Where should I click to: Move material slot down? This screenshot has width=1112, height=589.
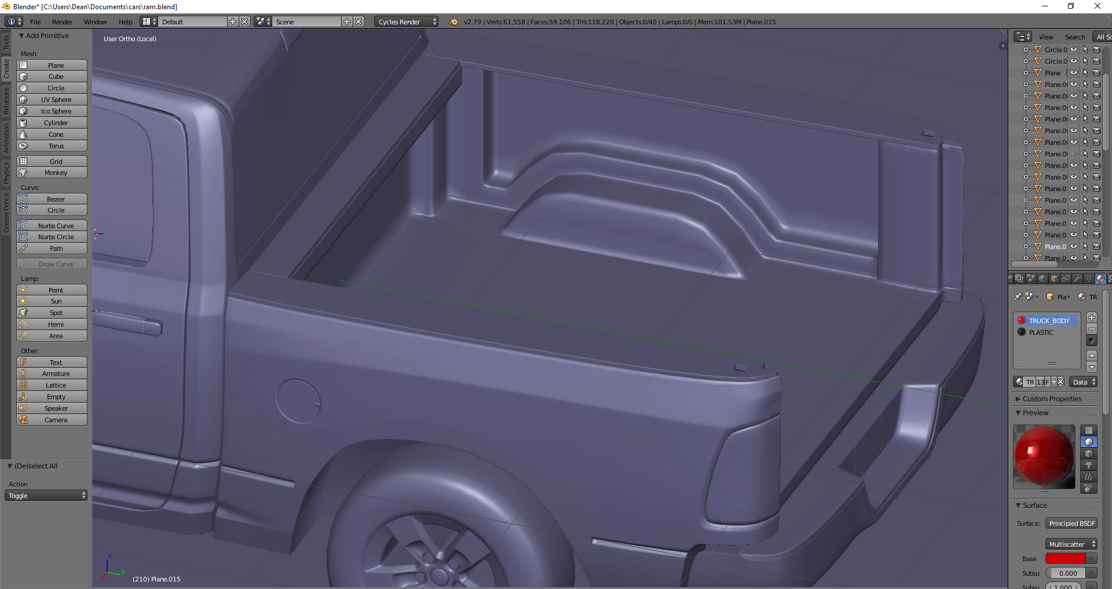[1092, 367]
